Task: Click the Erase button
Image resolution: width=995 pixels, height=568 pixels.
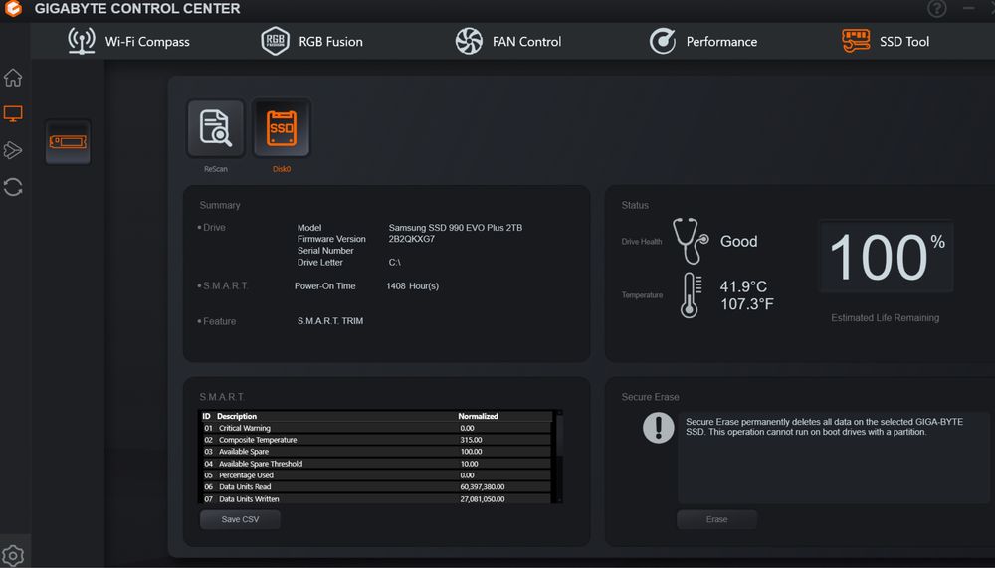Action: click(716, 519)
